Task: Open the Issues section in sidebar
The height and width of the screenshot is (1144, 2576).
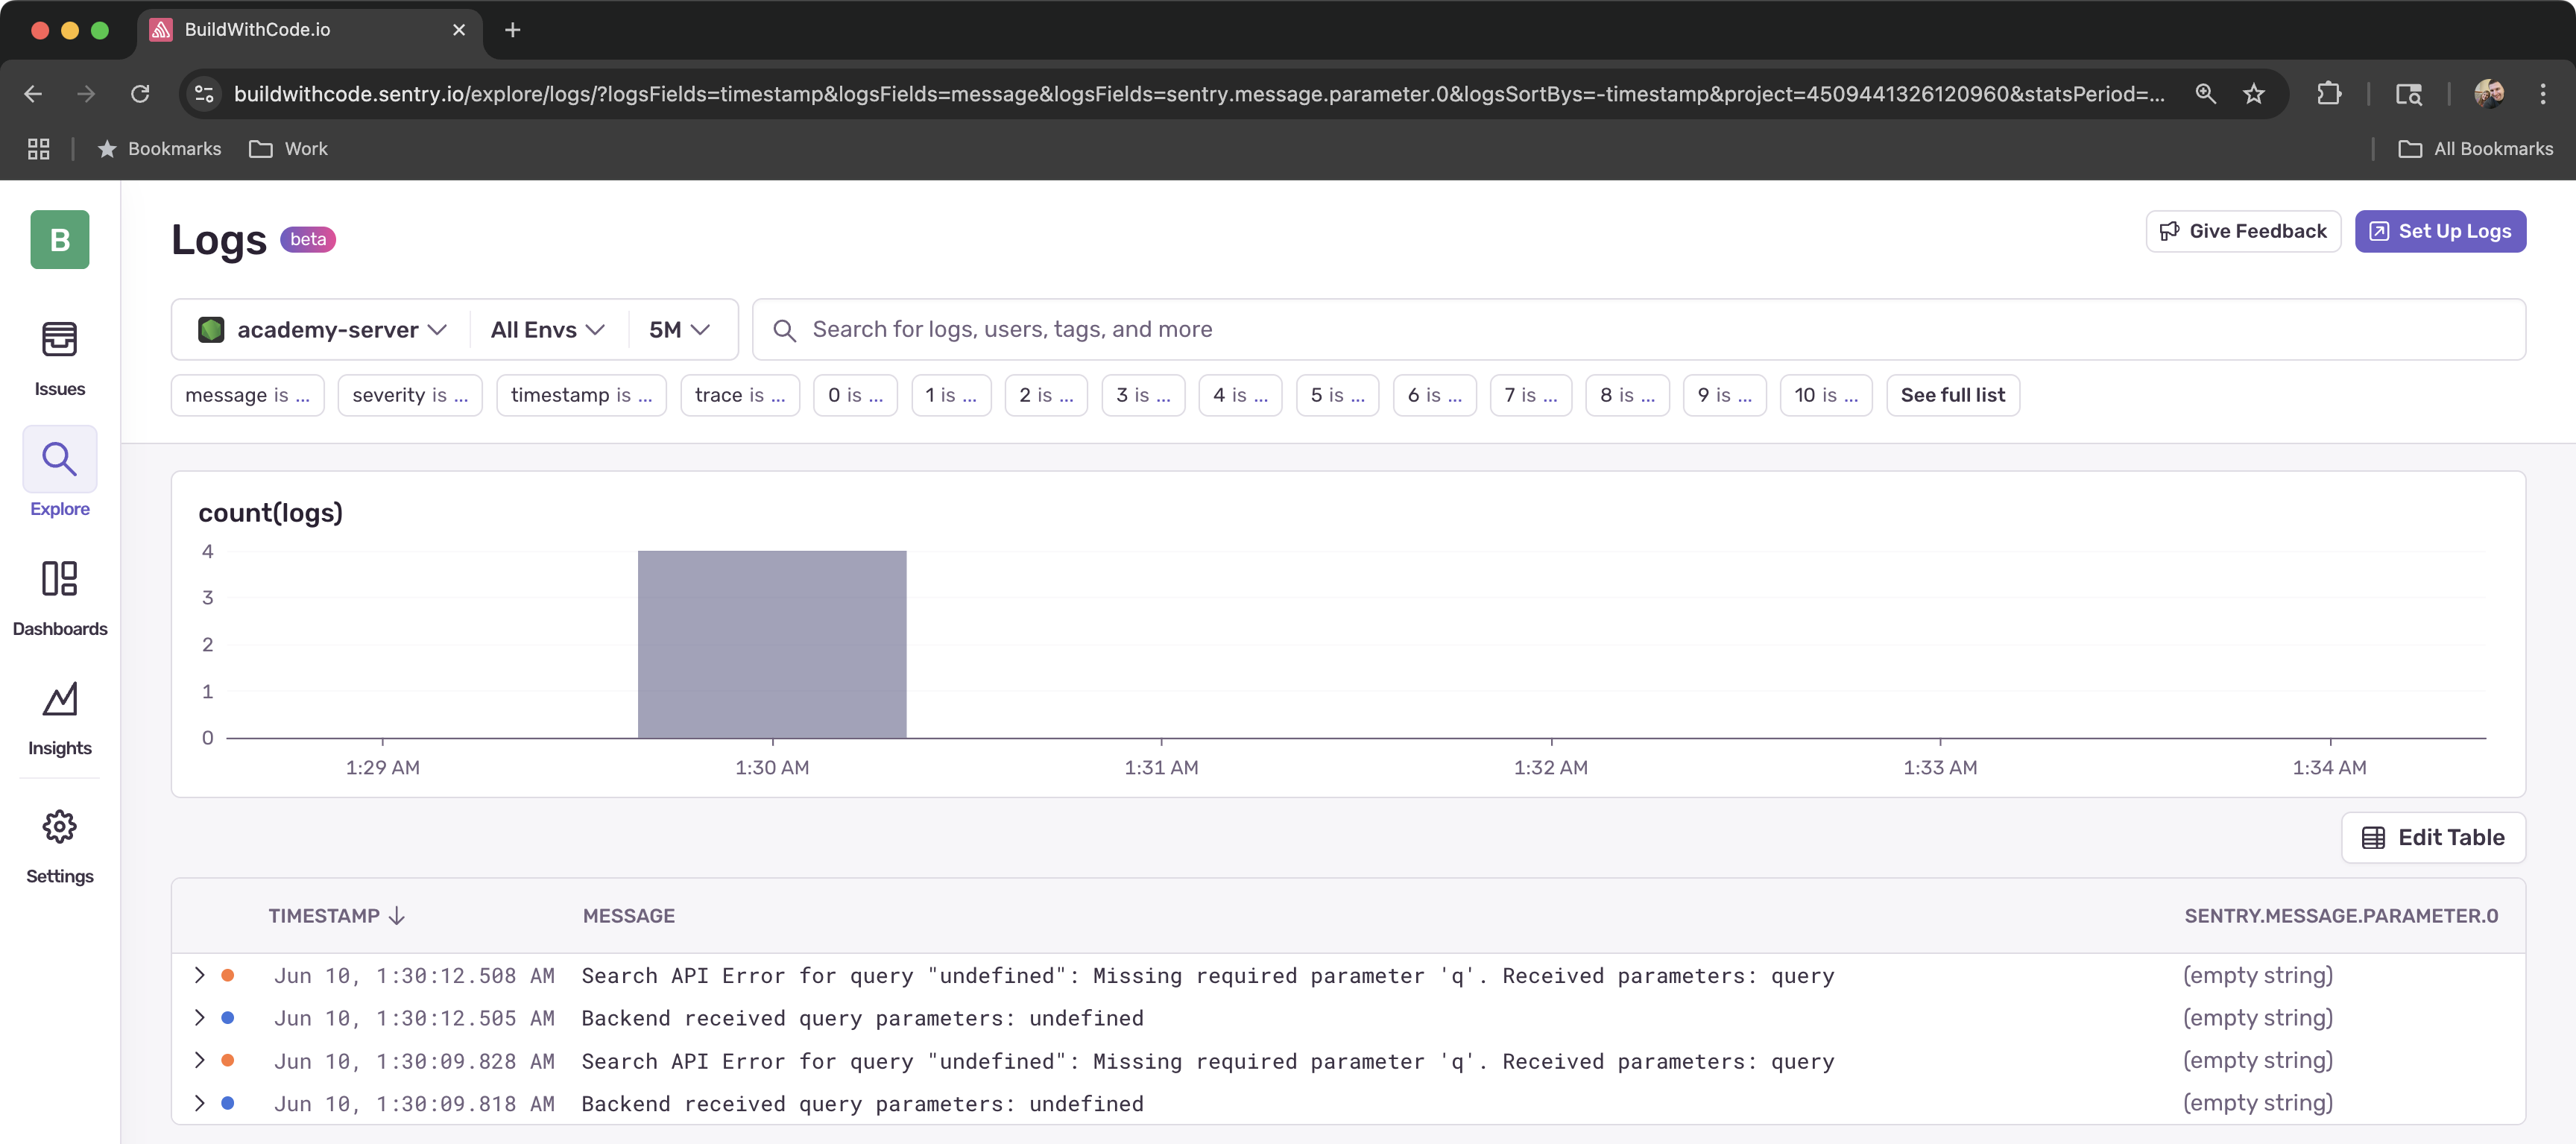Action: pyautogui.click(x=59, y=359)
